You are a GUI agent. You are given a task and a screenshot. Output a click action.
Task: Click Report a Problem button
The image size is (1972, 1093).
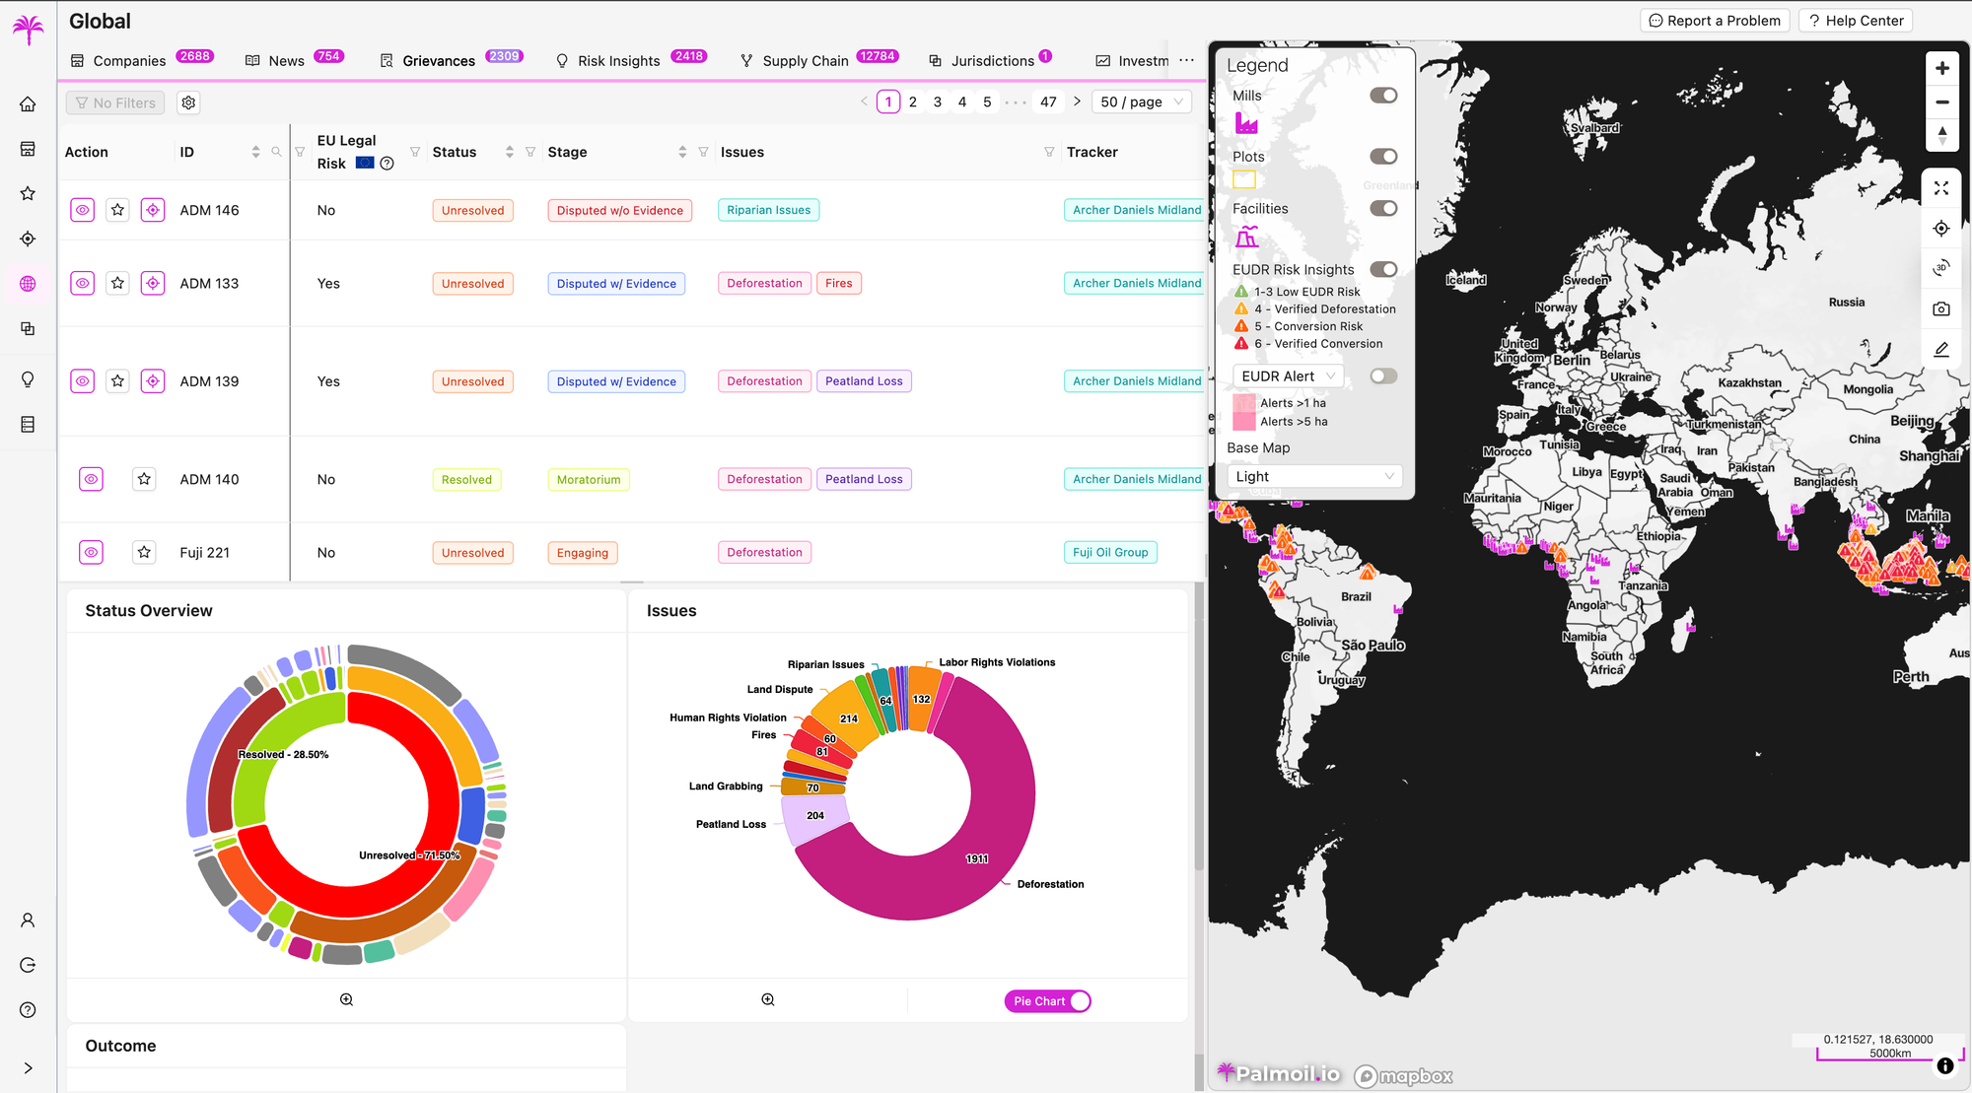[x=1715, y=21]
